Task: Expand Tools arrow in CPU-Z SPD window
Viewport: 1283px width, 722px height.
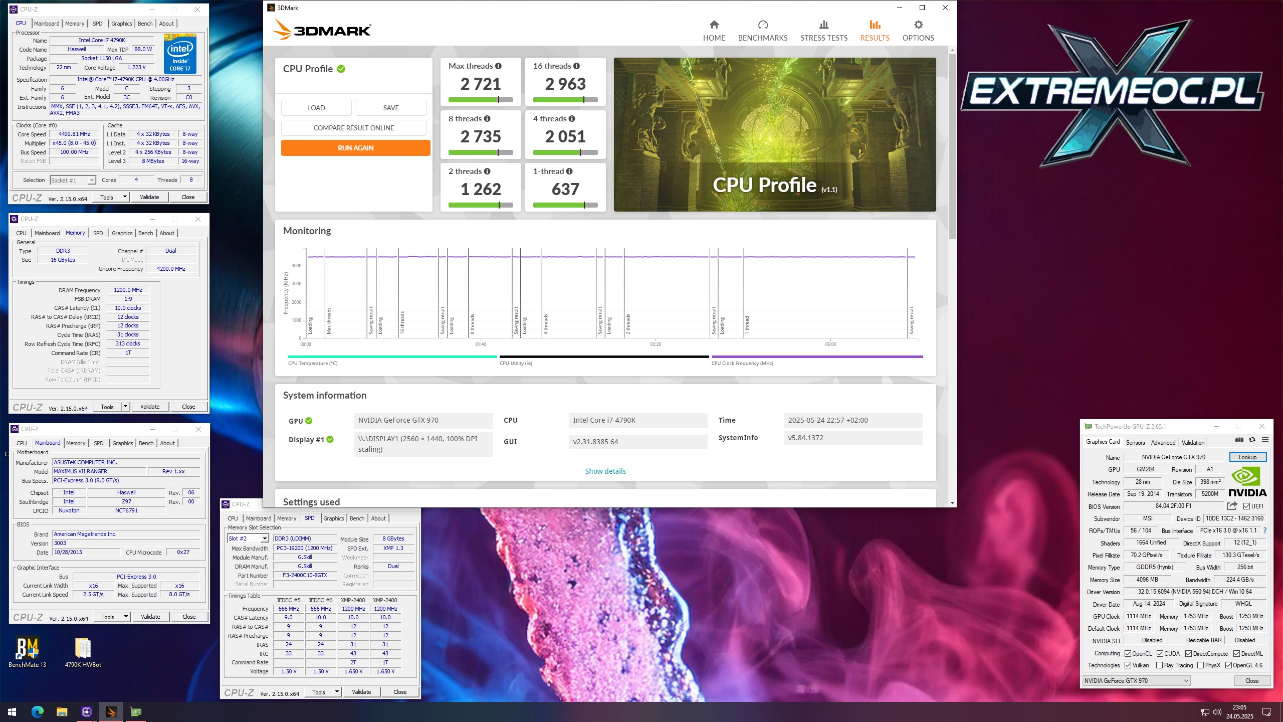Action: pos(337,692)
